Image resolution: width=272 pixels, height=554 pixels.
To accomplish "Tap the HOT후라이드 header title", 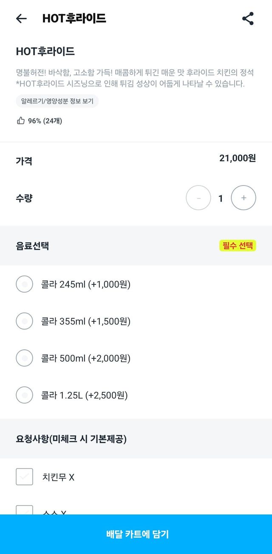I will pos(74,19).
